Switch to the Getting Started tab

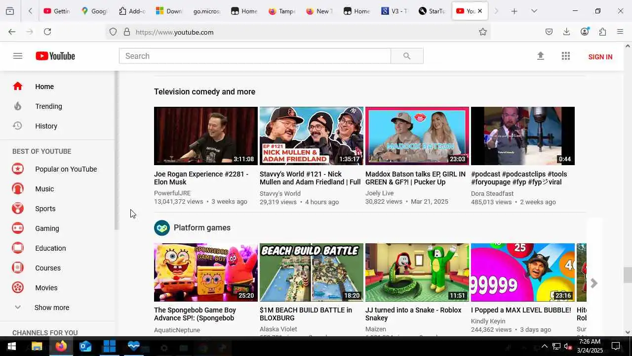click(x=57, y=11)
